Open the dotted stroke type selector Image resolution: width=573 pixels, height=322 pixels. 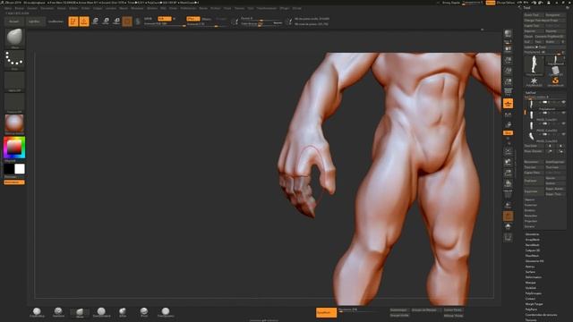(14, 60)
